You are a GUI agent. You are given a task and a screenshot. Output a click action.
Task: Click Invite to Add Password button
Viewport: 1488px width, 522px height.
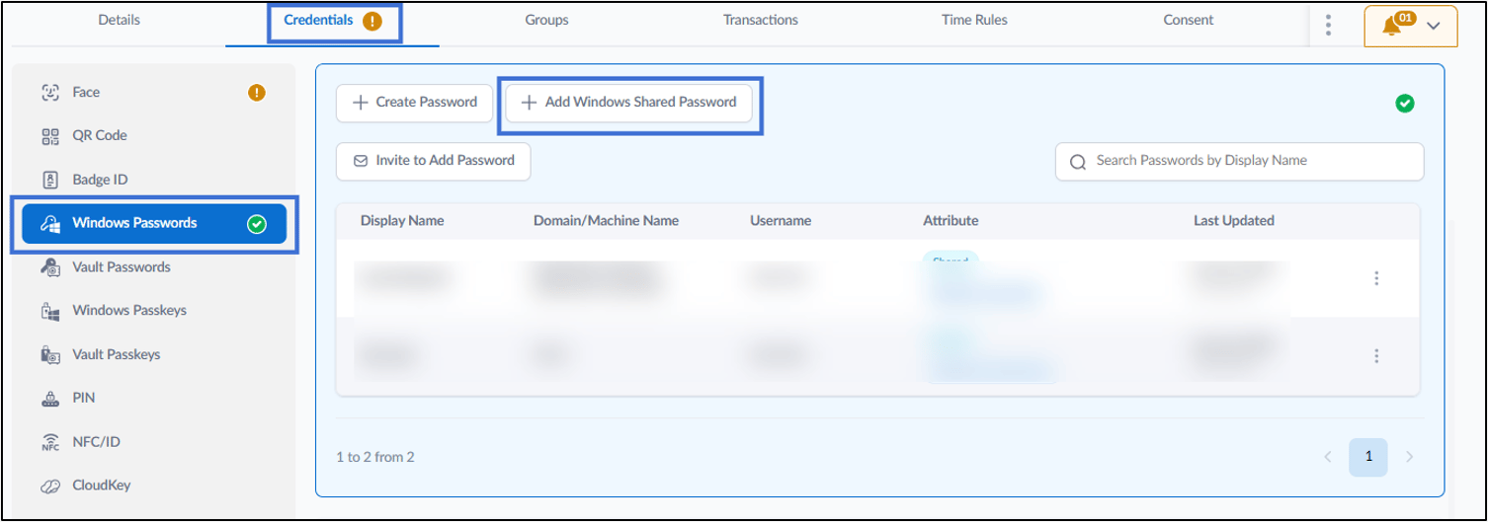tap(433, 161)
